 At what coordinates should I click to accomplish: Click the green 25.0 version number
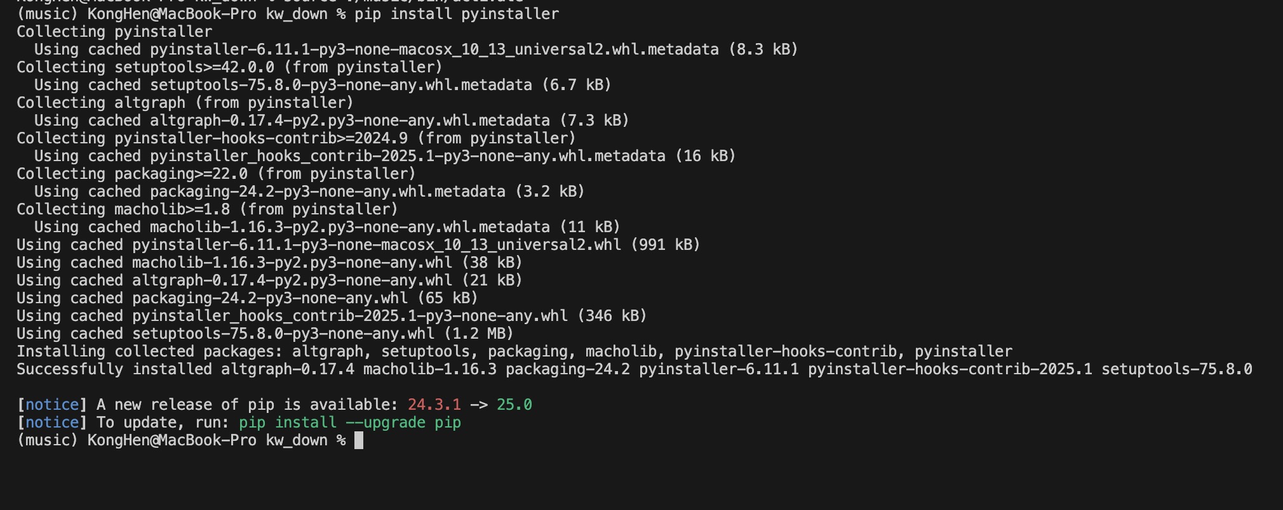point(514,405)
